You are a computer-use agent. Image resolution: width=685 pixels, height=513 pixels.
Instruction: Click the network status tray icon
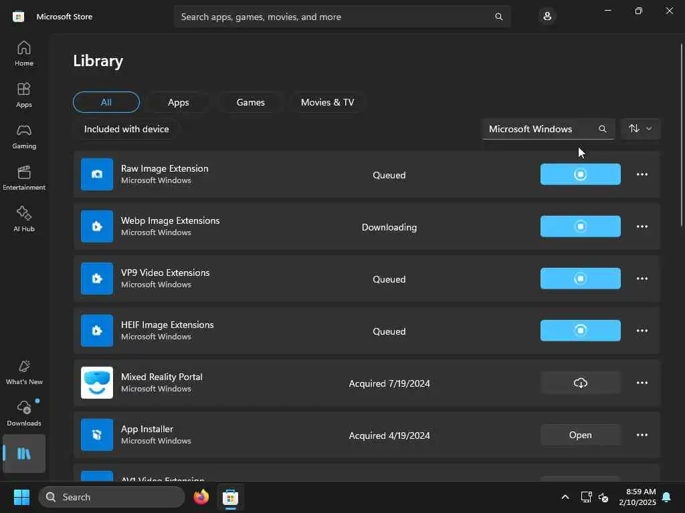click(586, 497)
